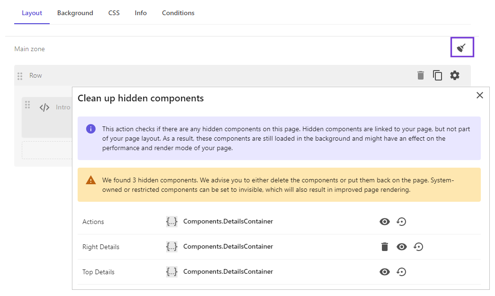
Task: Restore Right Details back onto the page
Action: click(x=418, y=246)
